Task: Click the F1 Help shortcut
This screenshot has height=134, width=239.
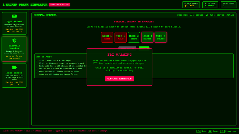Action: 201,131
